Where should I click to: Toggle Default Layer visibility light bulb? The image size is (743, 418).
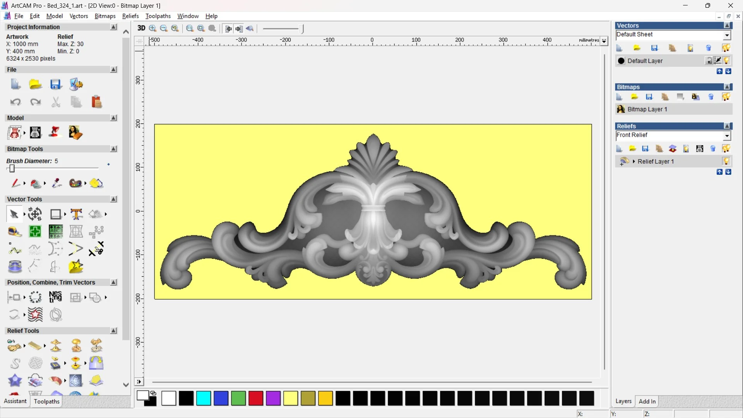[726, 61]
